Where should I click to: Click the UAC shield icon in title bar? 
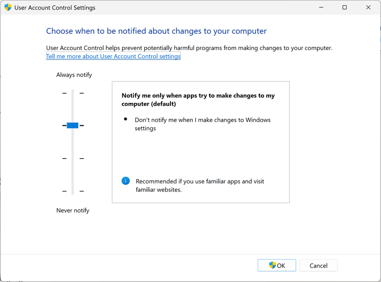[x=8, y=8]
